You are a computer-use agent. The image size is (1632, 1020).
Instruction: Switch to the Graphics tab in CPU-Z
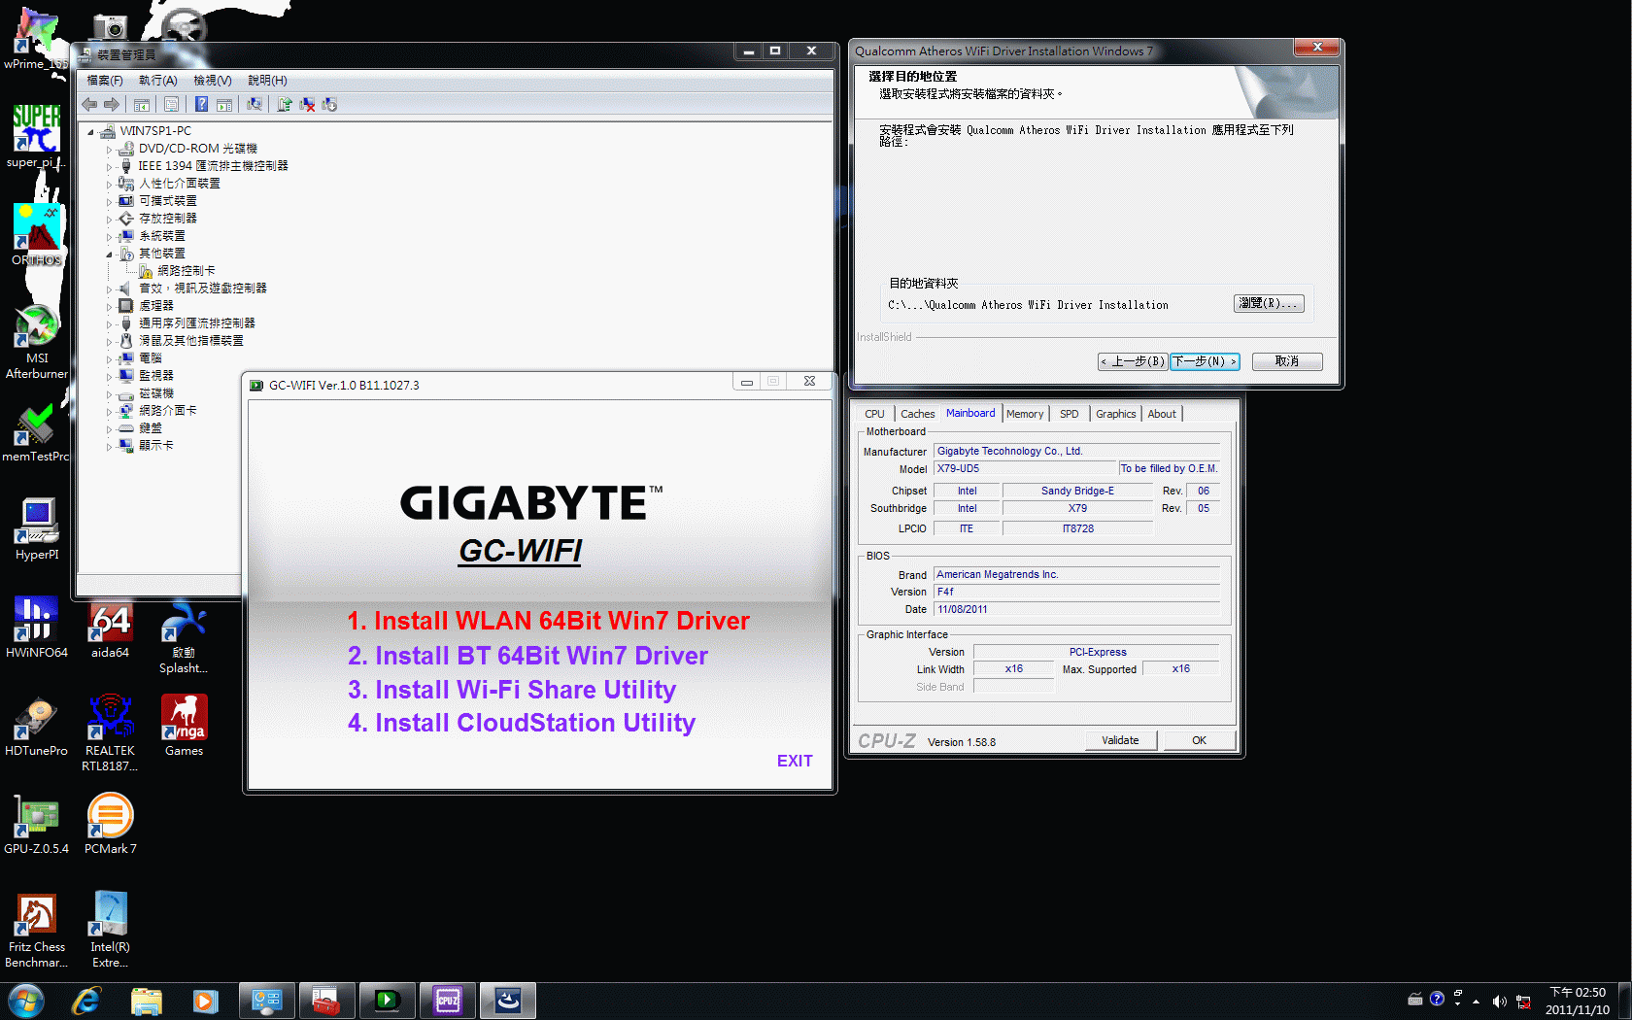point(1116,414)
